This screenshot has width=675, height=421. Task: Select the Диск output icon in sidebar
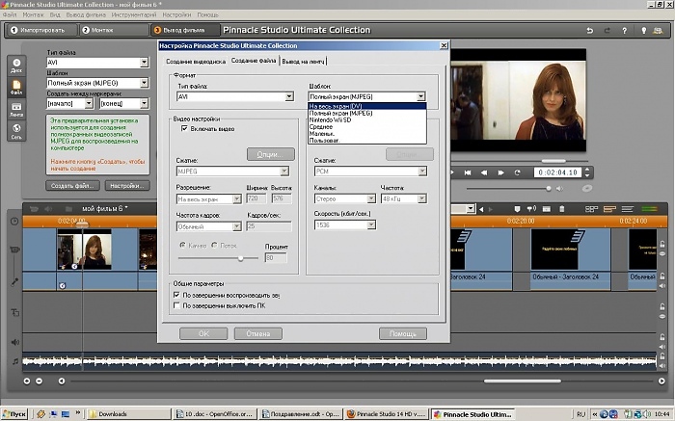coord(16,66)
